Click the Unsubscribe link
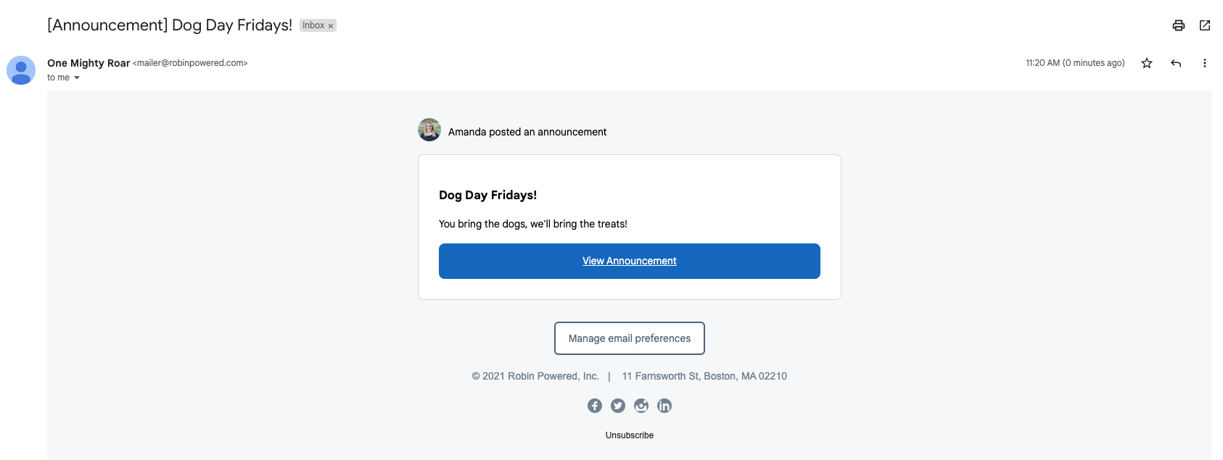Image resolution: width=1223 pixels, height=460 pixels. [x=630, y=435]
